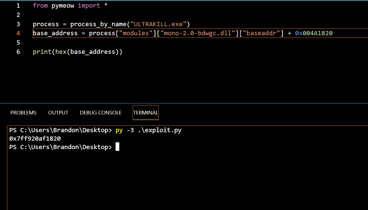Click line number 1 in the gutter
The width and height of the screenshot is (368, 210).
18,6
